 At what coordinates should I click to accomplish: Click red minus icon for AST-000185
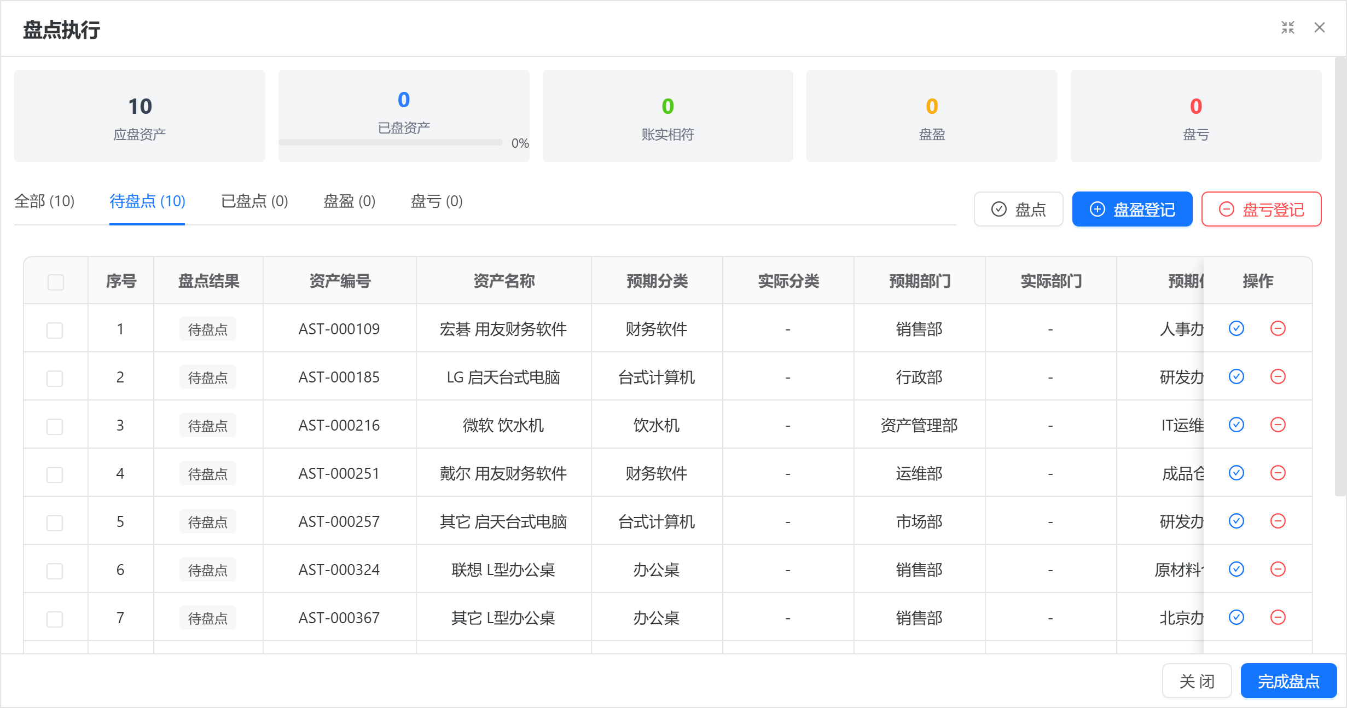click(1278, 376)
